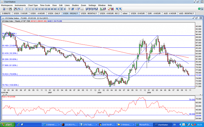Select the candlestick chart type icon

pos(15,9)
